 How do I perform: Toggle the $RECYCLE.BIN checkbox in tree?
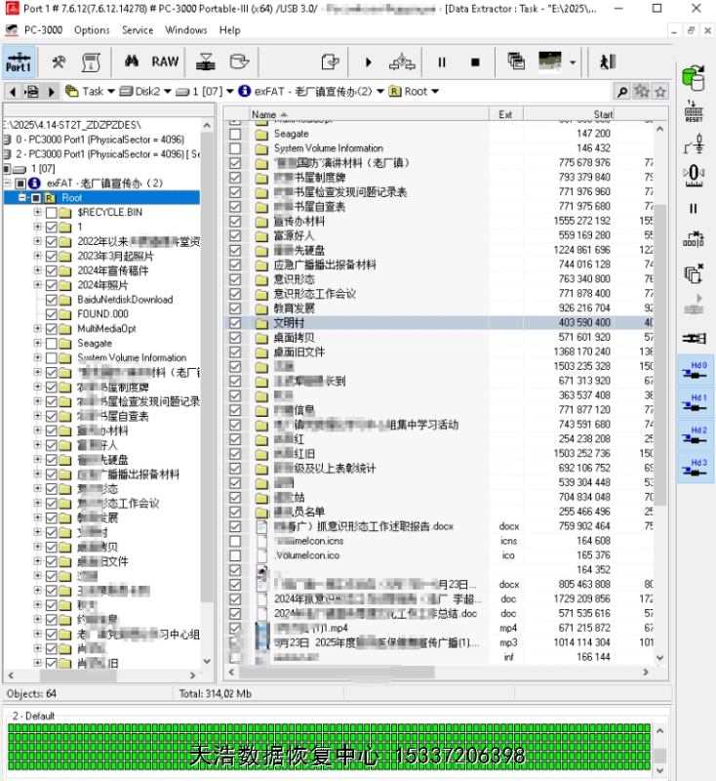53,212
